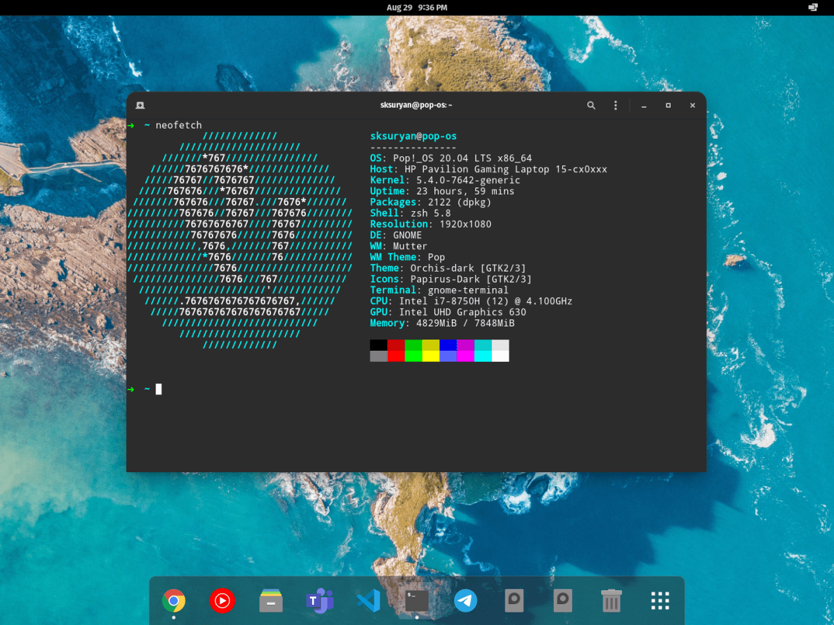Open the second disk utility icon in dock
Screen dimensions: 834x625
[562, 601]
